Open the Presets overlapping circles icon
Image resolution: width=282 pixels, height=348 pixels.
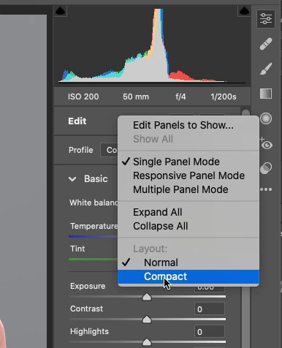tap(266, 168)
